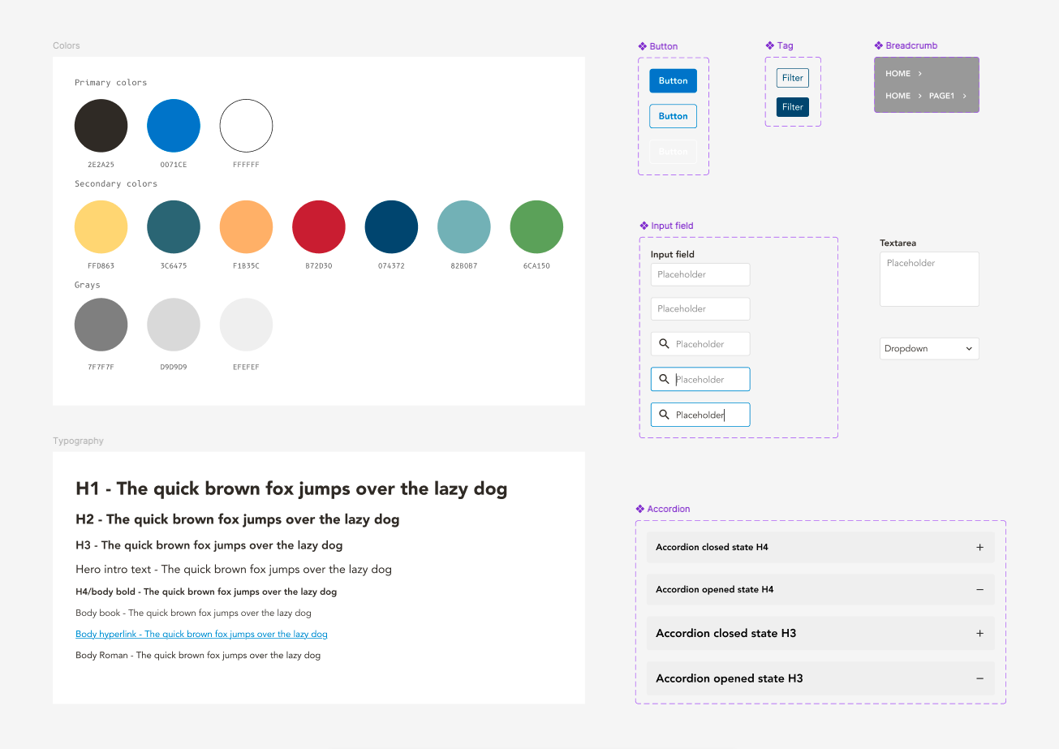Expand the Accordion closed state H3 row
This screenshot has height=749, width=1059.
(820, 634)
